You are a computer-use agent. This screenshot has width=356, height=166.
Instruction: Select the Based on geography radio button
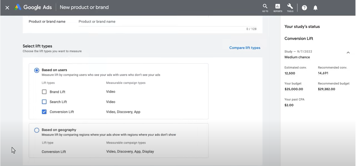37,130
